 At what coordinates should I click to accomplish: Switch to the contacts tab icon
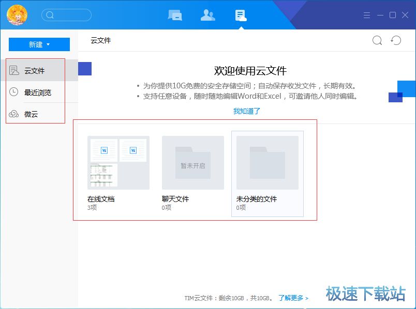point(207,15)
